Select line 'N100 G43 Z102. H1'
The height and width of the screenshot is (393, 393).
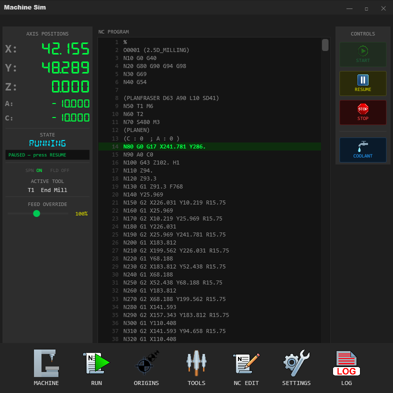click(209, 162)
